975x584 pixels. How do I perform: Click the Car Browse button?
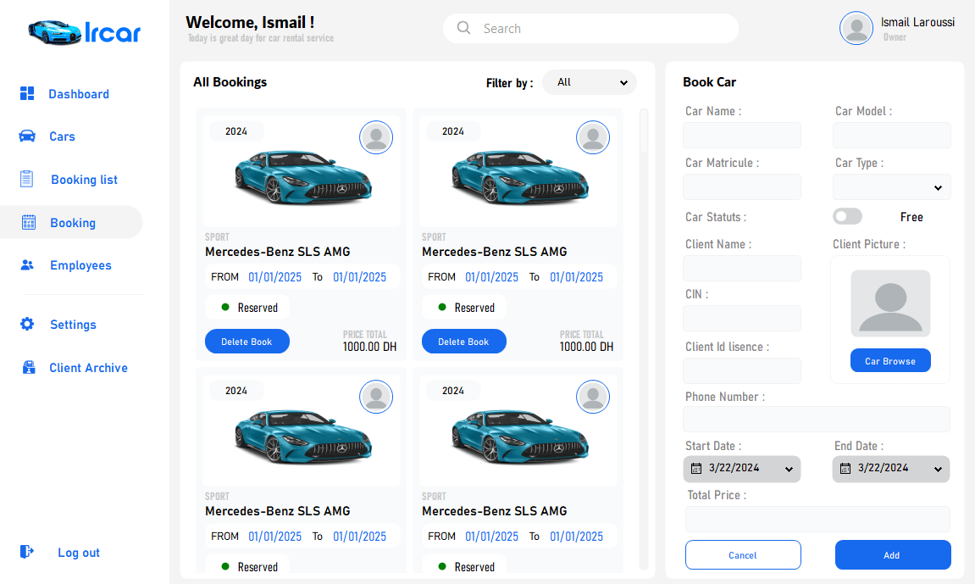click(x=890, y=361)
